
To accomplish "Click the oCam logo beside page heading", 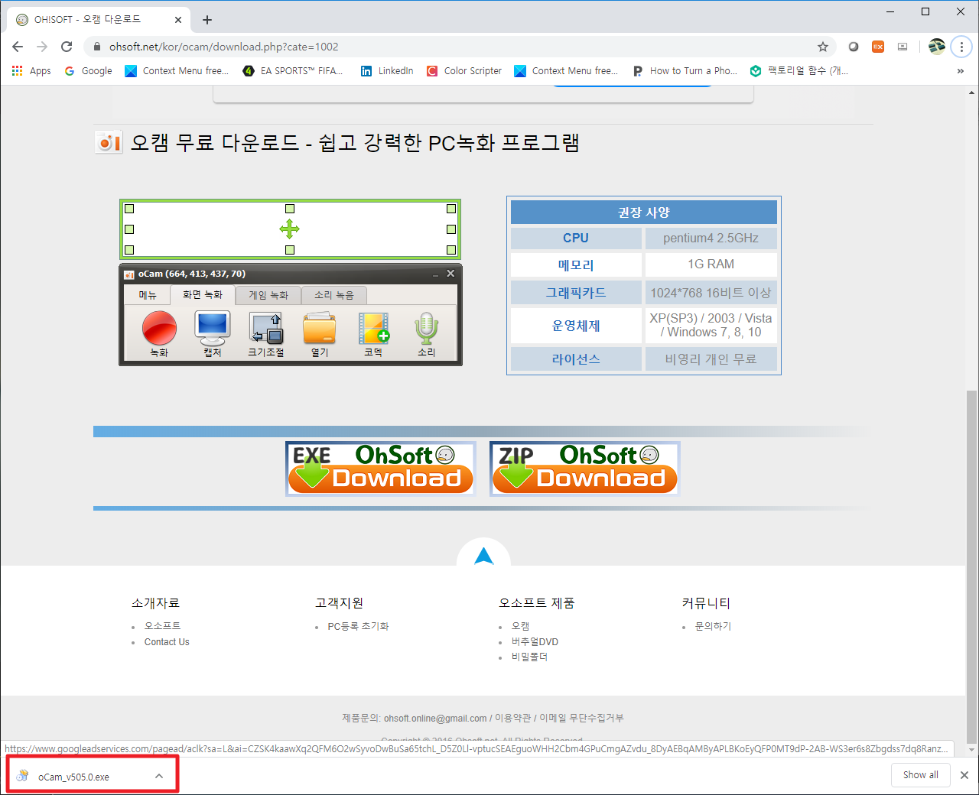I will click(109, 142).
